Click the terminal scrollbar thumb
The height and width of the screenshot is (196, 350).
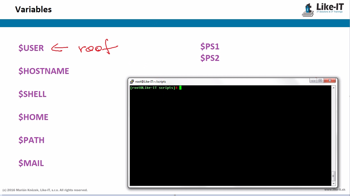(x=333, y=176)
